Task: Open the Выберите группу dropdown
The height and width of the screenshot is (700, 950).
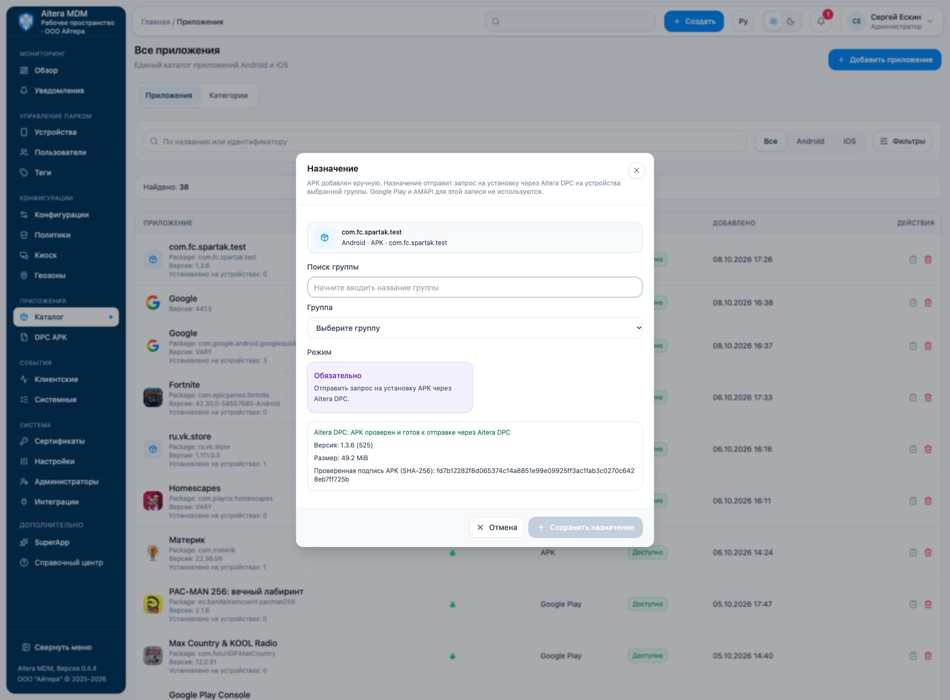Action: coord(474,328)
